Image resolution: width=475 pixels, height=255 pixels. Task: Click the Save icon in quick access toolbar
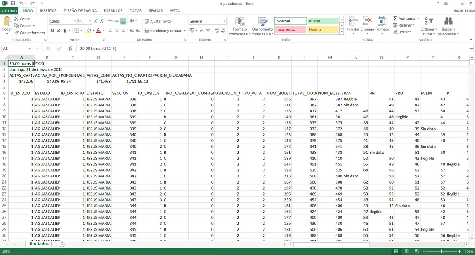point(13,3)
